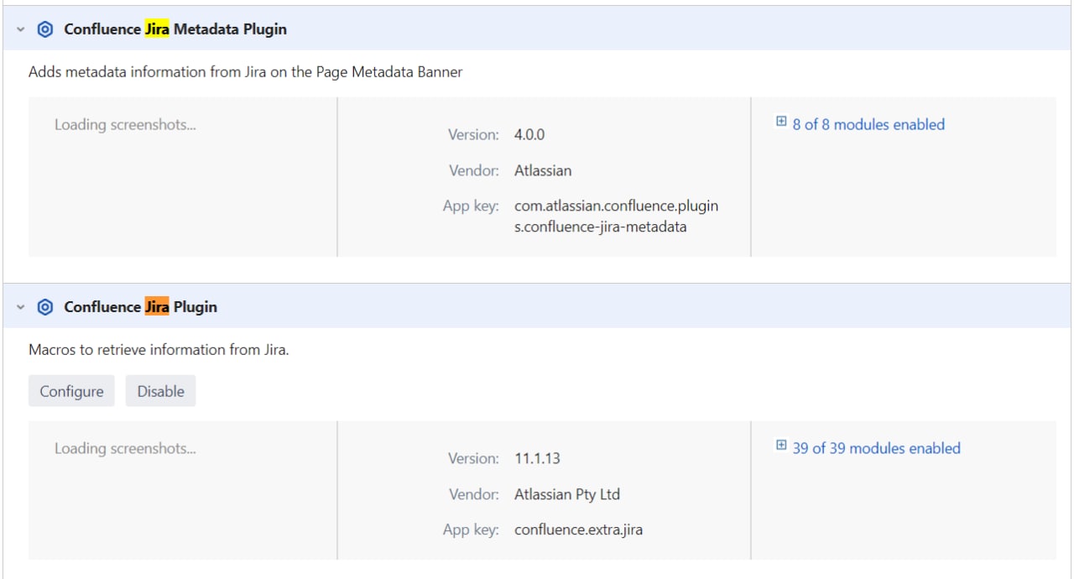Click the Loading screenshots text in the Metadata Plugin panel
1074x579 pixels.
click(125, 125)
